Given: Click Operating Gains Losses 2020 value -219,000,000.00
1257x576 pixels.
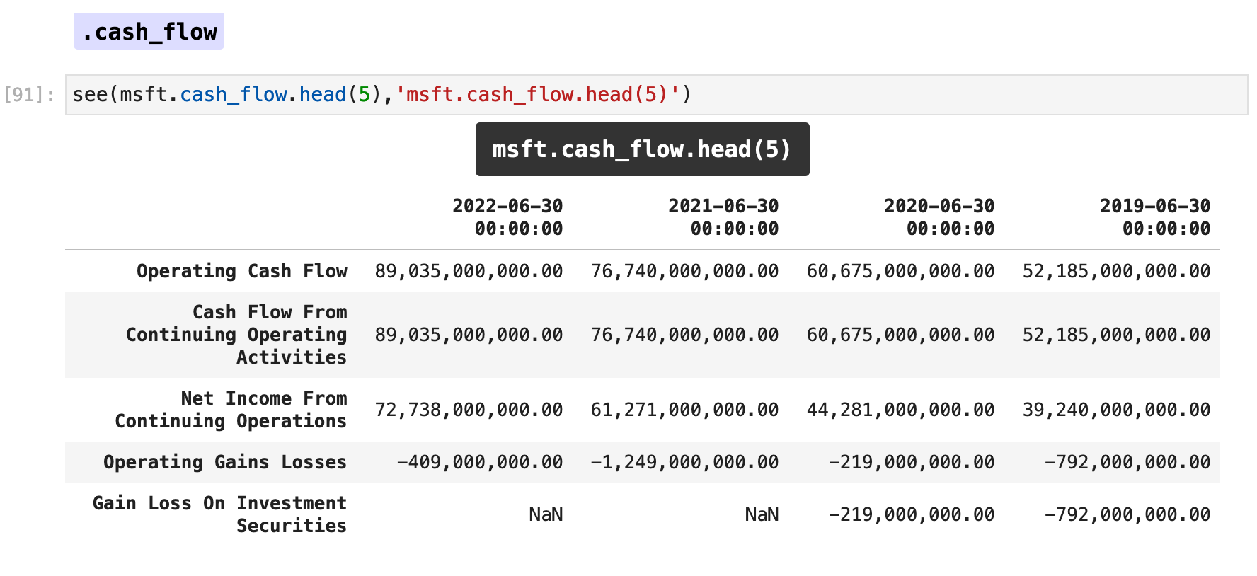Looking at the screenshot, I should click(x=912, y=462).
